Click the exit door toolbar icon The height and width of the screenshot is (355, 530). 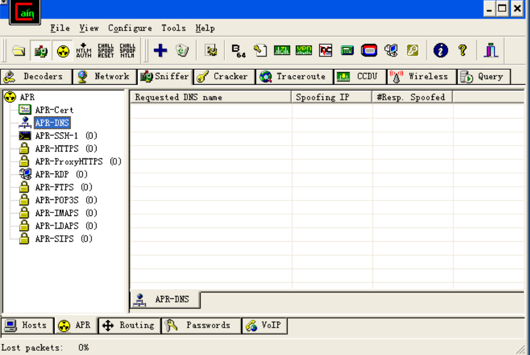pyautogui.click(x=491, y=51)
